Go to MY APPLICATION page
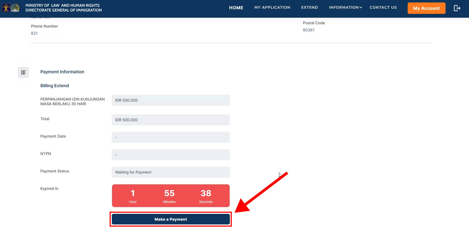 (x=272, y=7)
